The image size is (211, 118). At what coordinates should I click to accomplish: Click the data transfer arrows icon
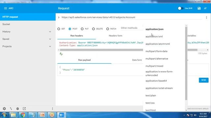click(11, 108)
